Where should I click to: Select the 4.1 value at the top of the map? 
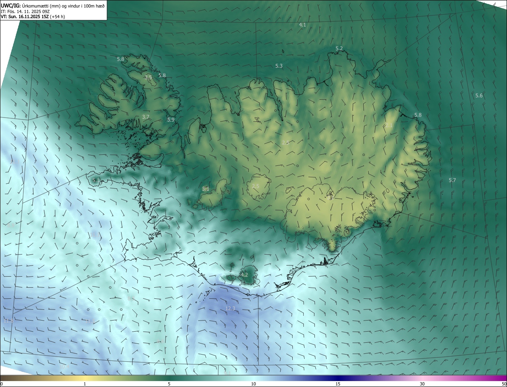pyautogui.click(x=302, y=25)
